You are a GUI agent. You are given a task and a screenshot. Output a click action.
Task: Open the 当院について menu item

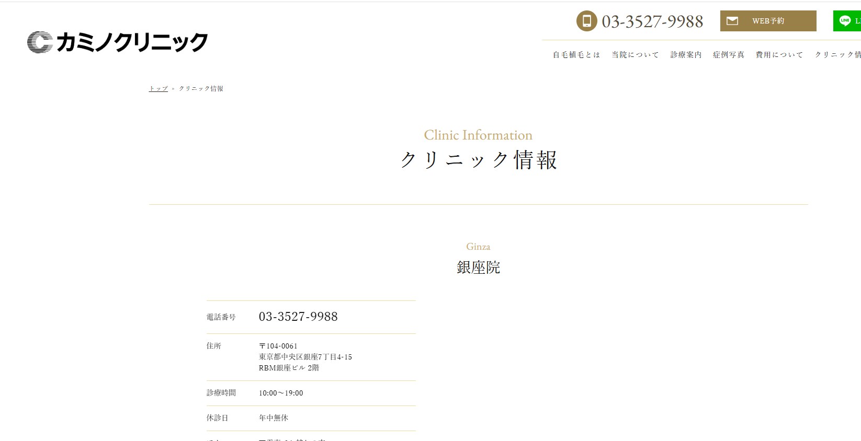(636, 55)
